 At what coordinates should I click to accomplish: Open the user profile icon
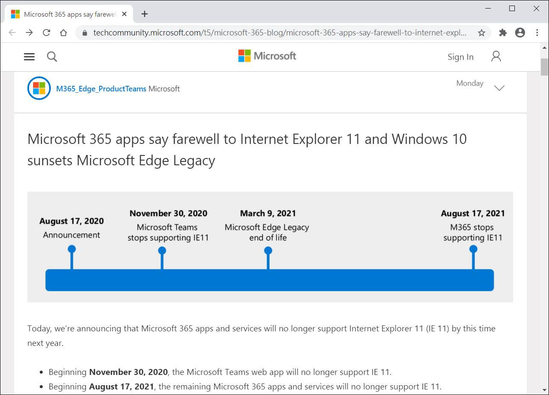[496, 56]
